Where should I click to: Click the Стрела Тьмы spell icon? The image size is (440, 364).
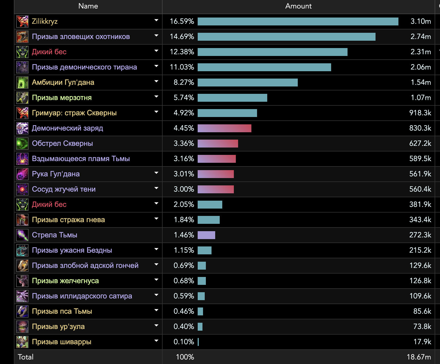coord(22,235)
